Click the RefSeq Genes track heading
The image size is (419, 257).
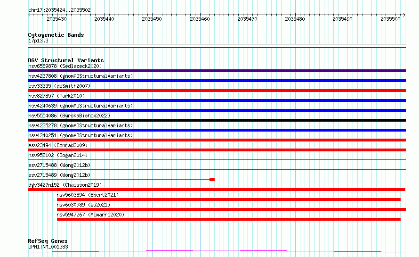[x=48, y=241]
